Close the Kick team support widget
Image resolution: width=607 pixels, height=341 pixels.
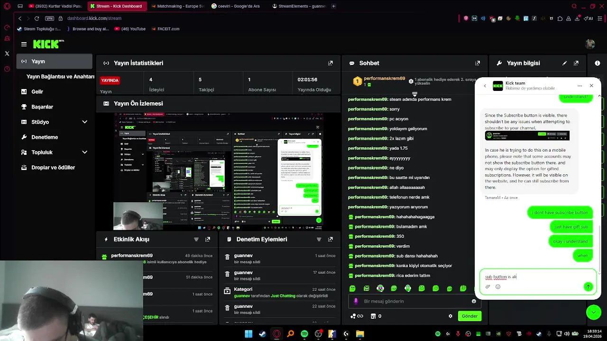(x=591, y=86)
